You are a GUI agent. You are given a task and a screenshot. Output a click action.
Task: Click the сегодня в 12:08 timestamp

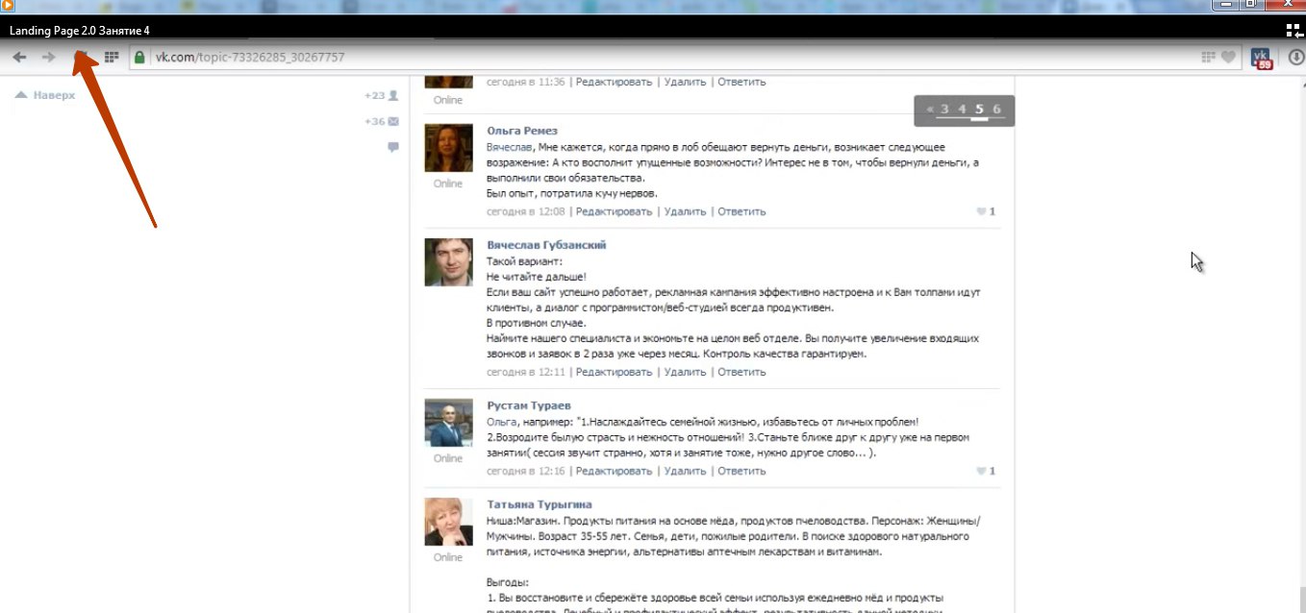526,211
